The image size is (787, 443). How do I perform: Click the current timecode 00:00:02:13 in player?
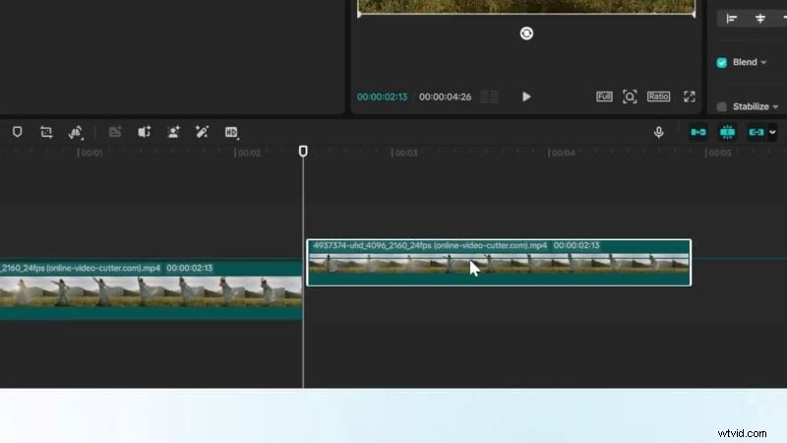coord(382,96)
